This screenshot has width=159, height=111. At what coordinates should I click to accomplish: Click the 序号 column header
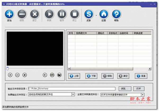pyautogui.click(x=71, y=33)
